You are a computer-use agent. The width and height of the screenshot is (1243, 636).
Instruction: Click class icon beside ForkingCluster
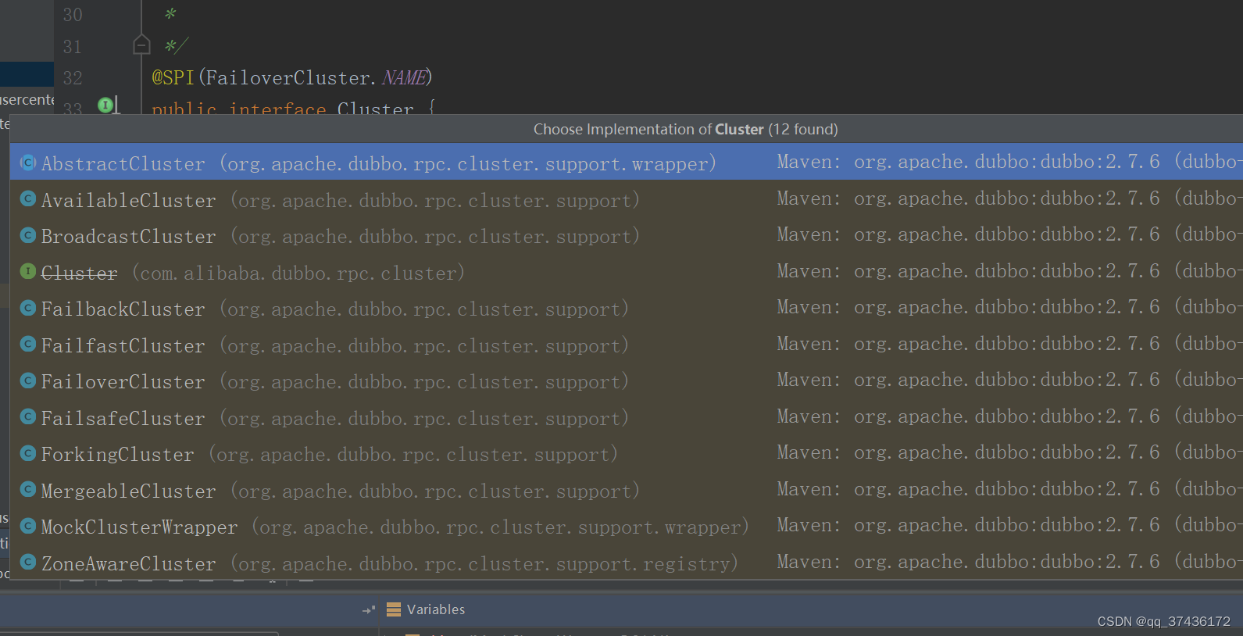point(28,453)
